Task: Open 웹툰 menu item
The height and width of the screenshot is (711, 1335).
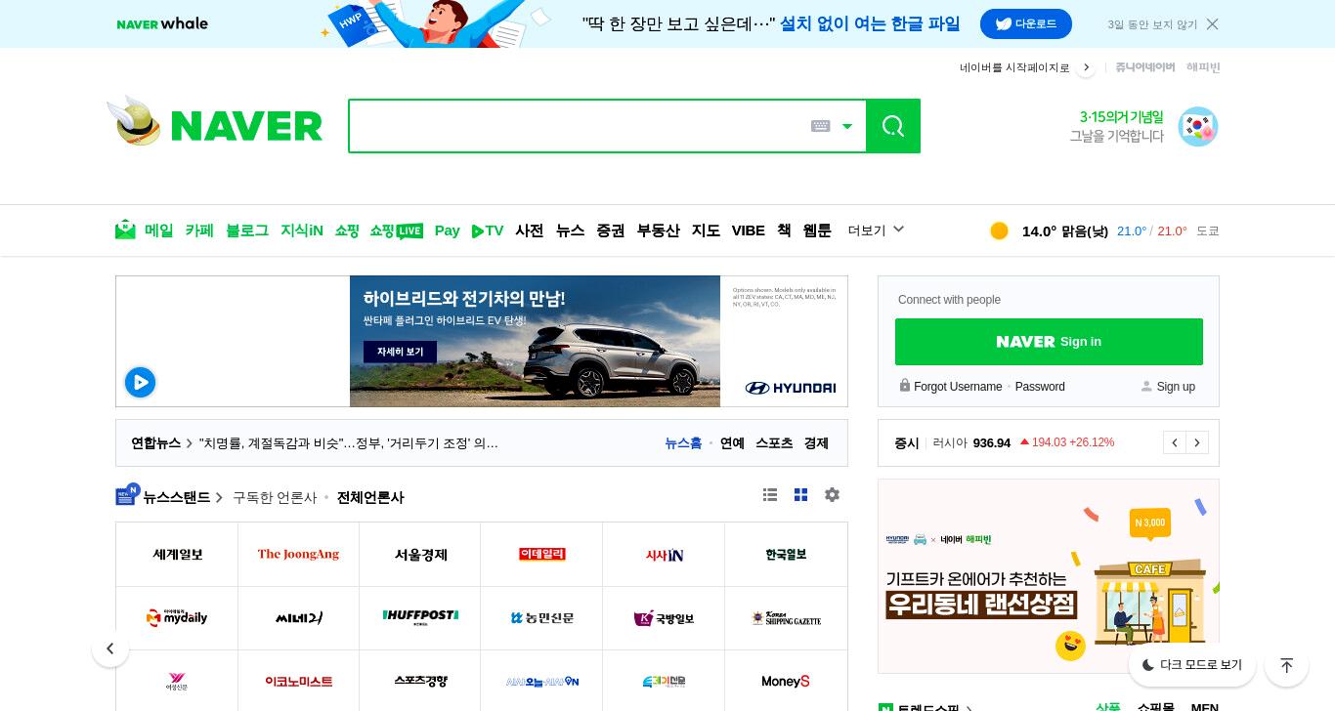Action: pos(817,230)
